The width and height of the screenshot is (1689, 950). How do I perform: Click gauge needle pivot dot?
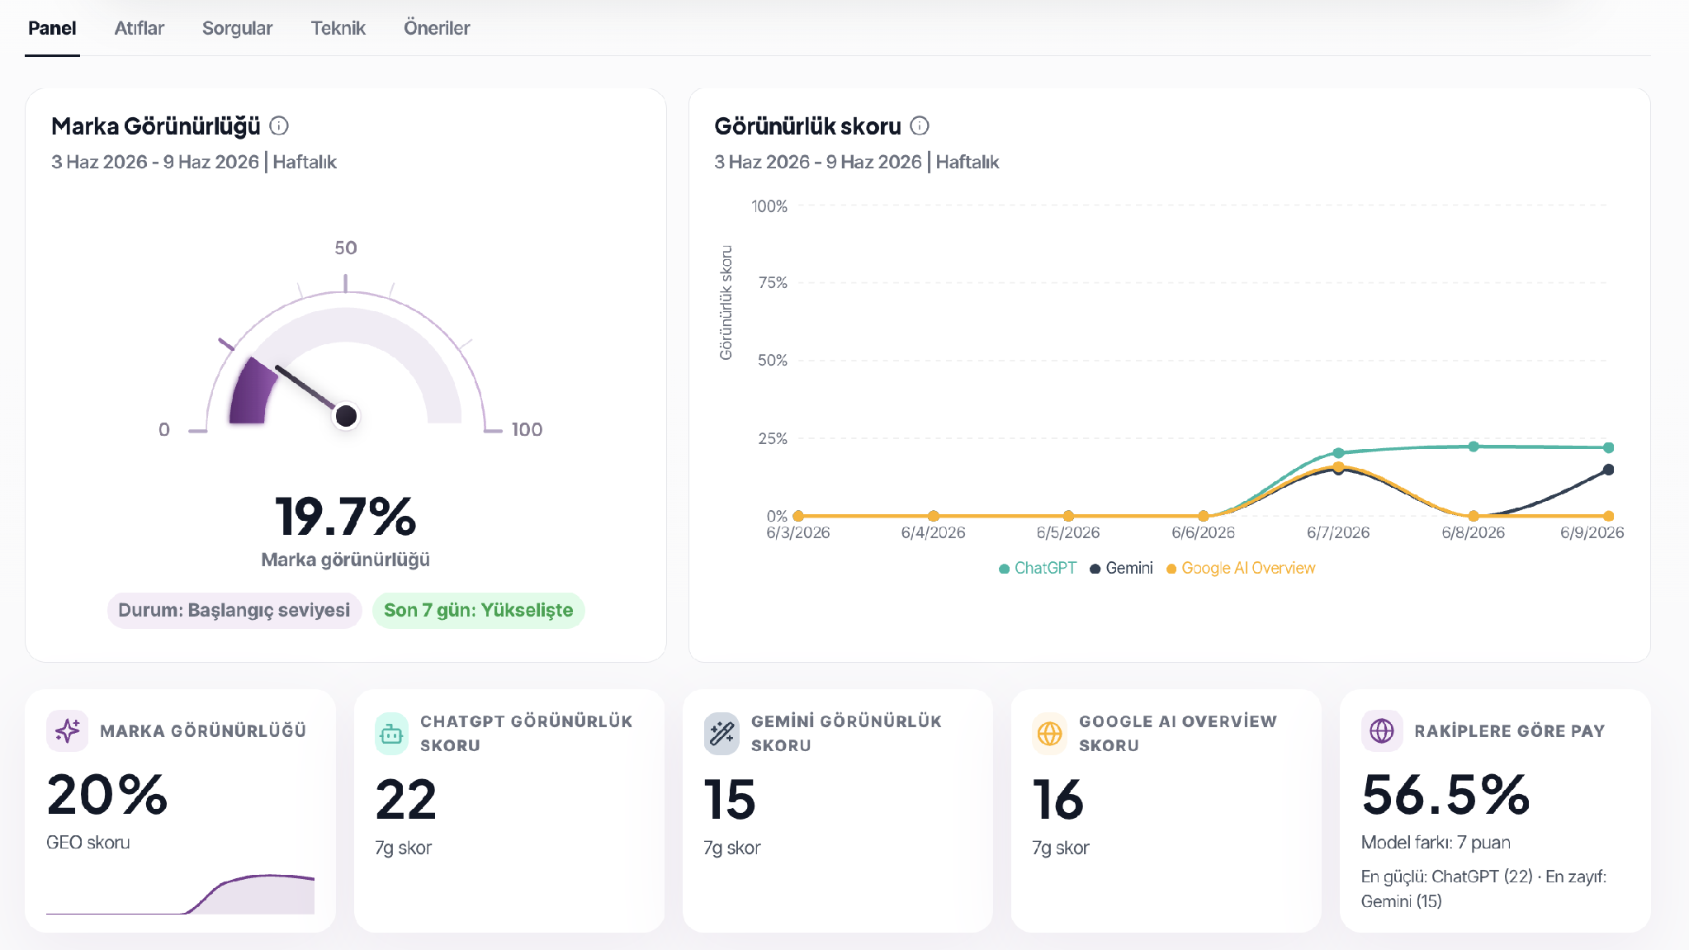pos(346,416)
